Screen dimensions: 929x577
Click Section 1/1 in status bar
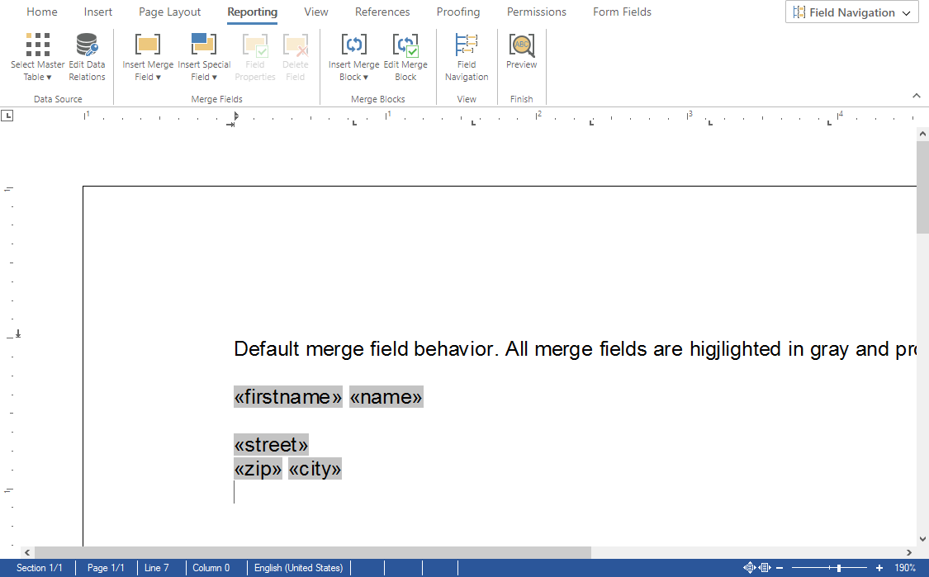coord(39,568)
